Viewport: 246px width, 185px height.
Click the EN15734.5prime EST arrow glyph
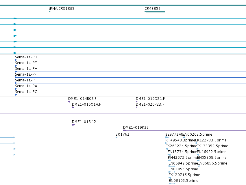(169, 155)
